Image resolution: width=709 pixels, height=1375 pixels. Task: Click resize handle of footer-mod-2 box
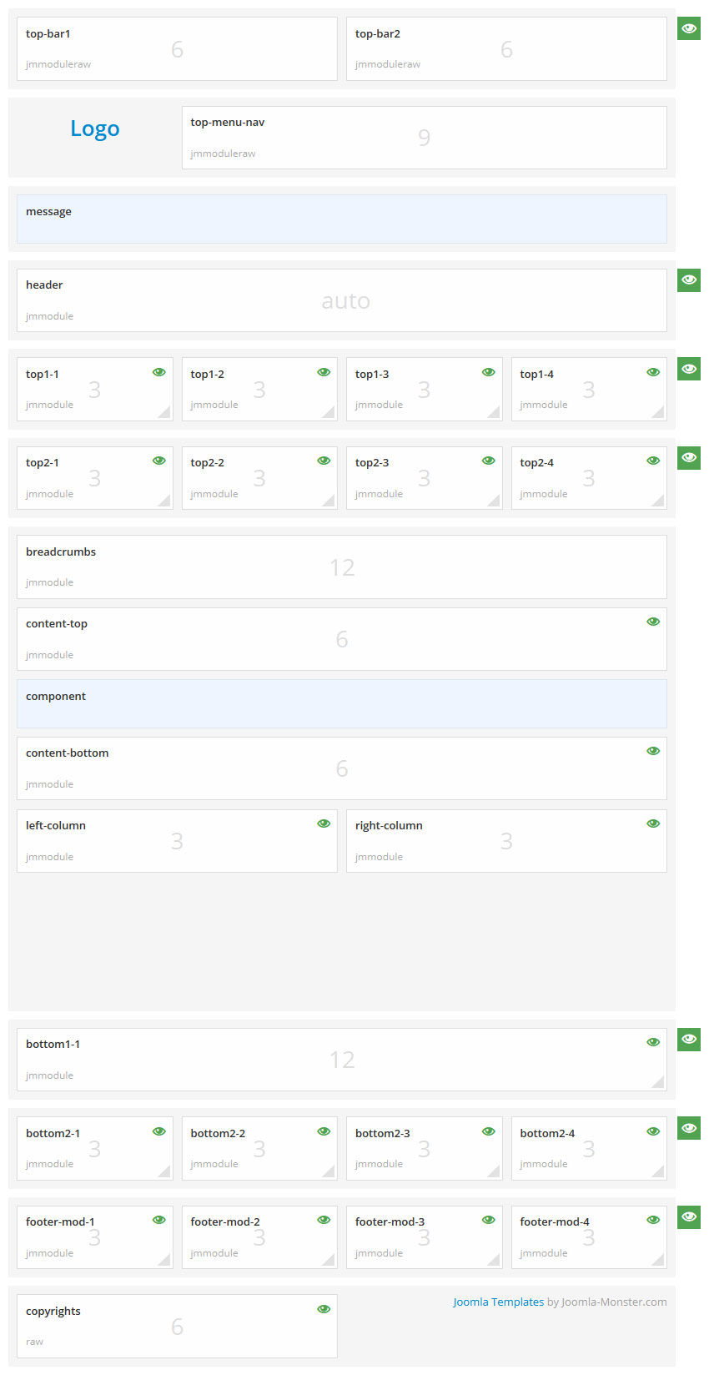329,1260
